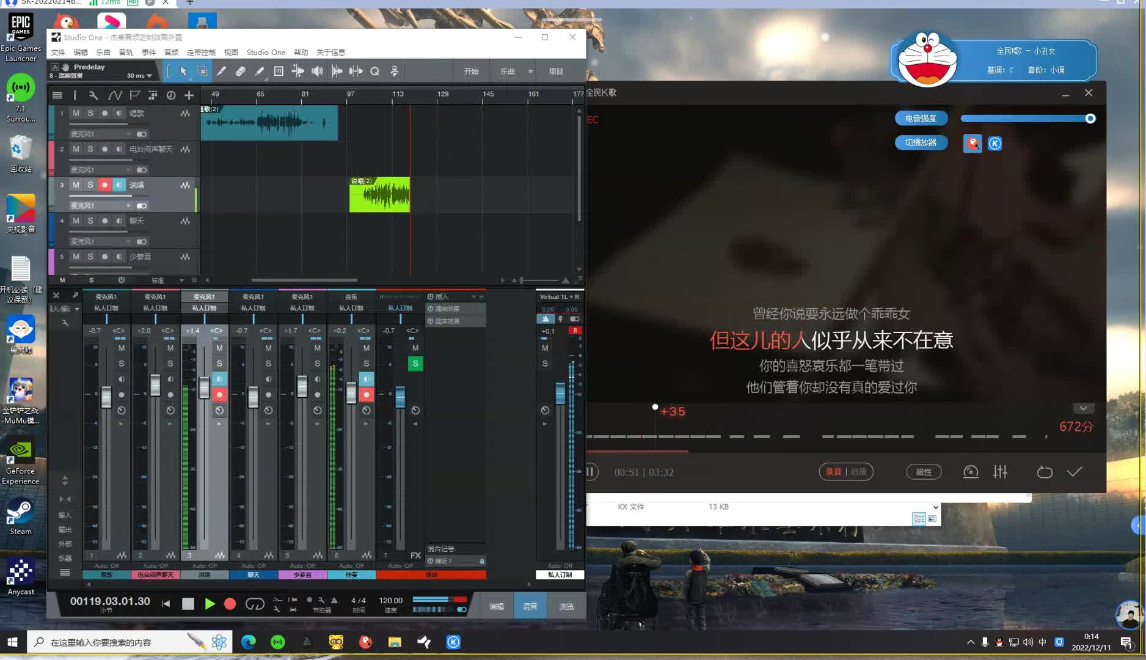Return to zero with rewind button

tap(166, 604)
